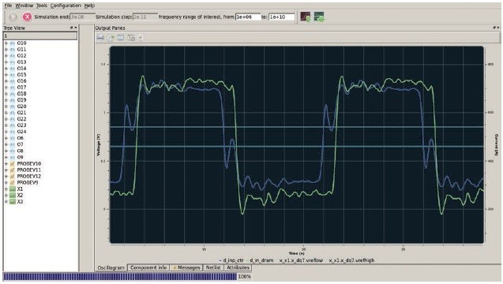
Task: Click the simulation progress bar
Action: [x=120, y=277]
